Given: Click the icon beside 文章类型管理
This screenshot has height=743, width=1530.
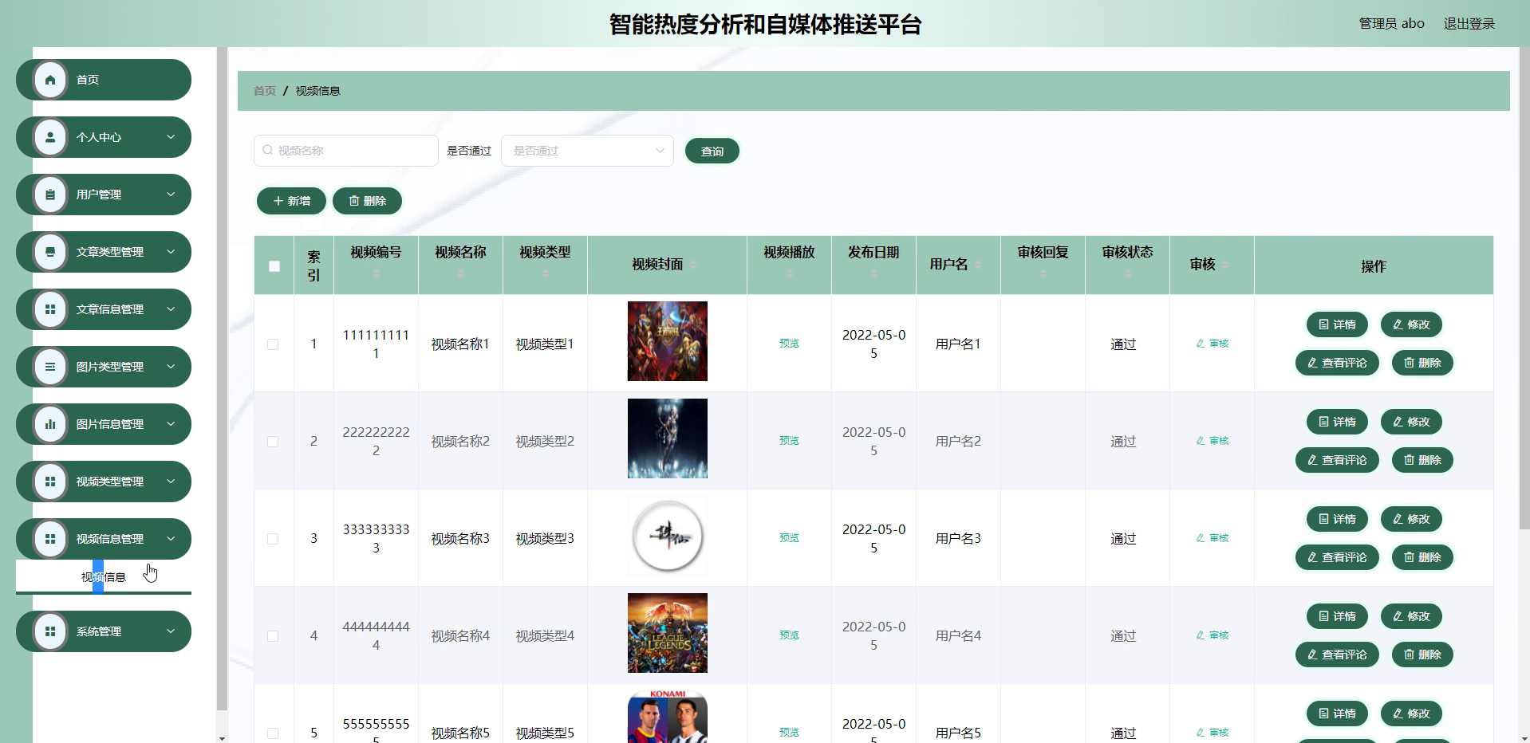Looking at the screenshot, I should pyautogui.click(x=50, y=252).
